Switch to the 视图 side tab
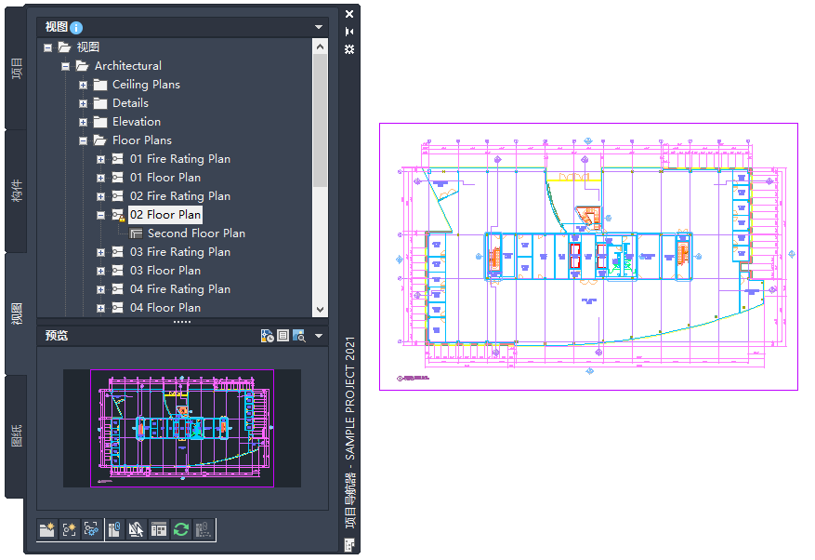Image resolution: width=815 pixels, height=560 pixels. [17, 313]
